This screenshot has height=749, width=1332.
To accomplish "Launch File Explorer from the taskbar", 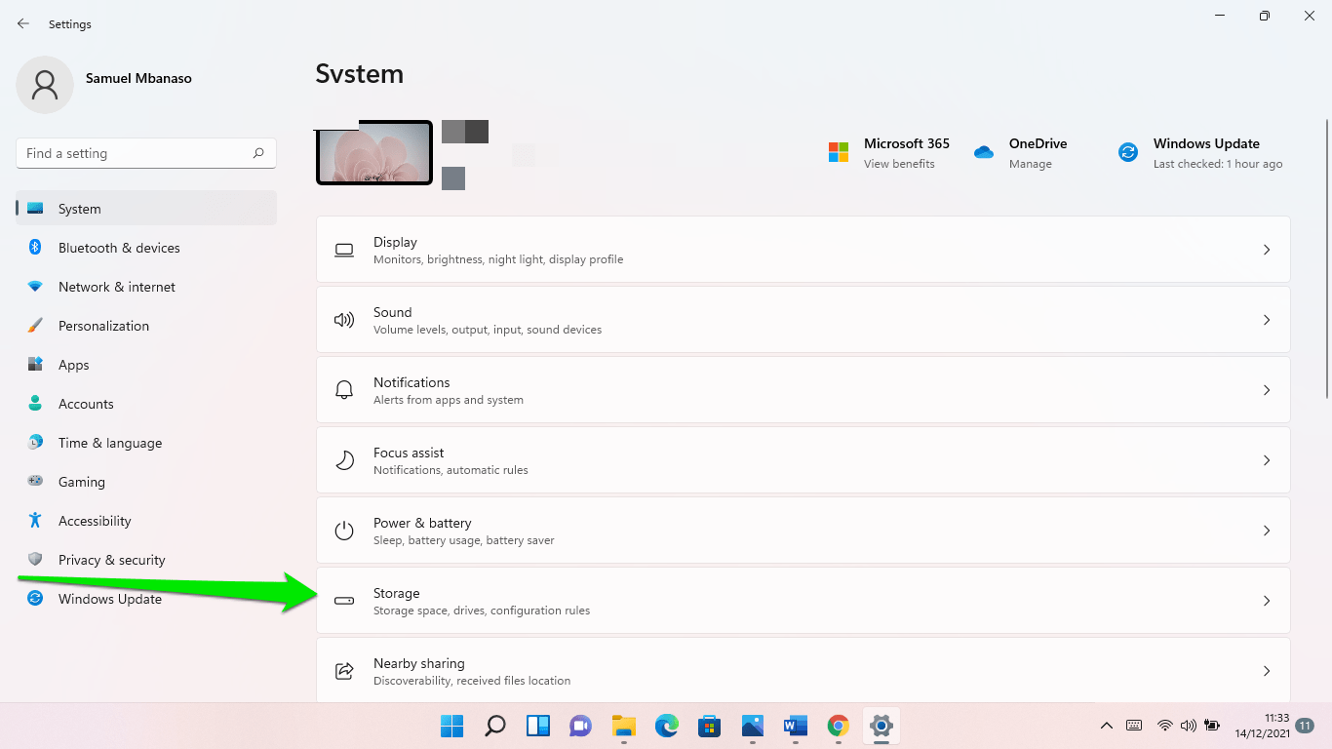I will [624, 726].
